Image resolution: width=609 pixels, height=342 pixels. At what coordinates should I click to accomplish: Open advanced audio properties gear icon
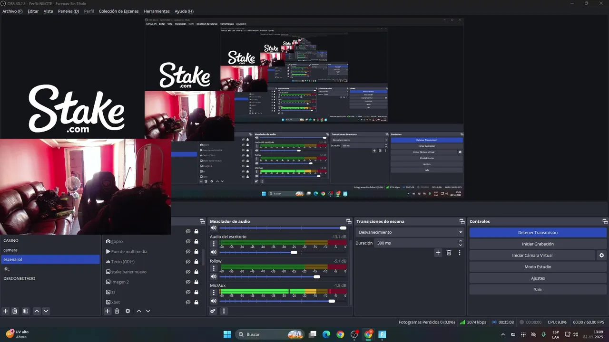pyautogui.click(x=213, y=311)
